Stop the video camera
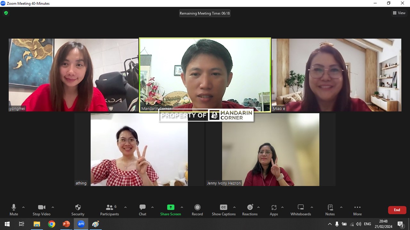The image size is (410, 230). [x=42, y=210]
